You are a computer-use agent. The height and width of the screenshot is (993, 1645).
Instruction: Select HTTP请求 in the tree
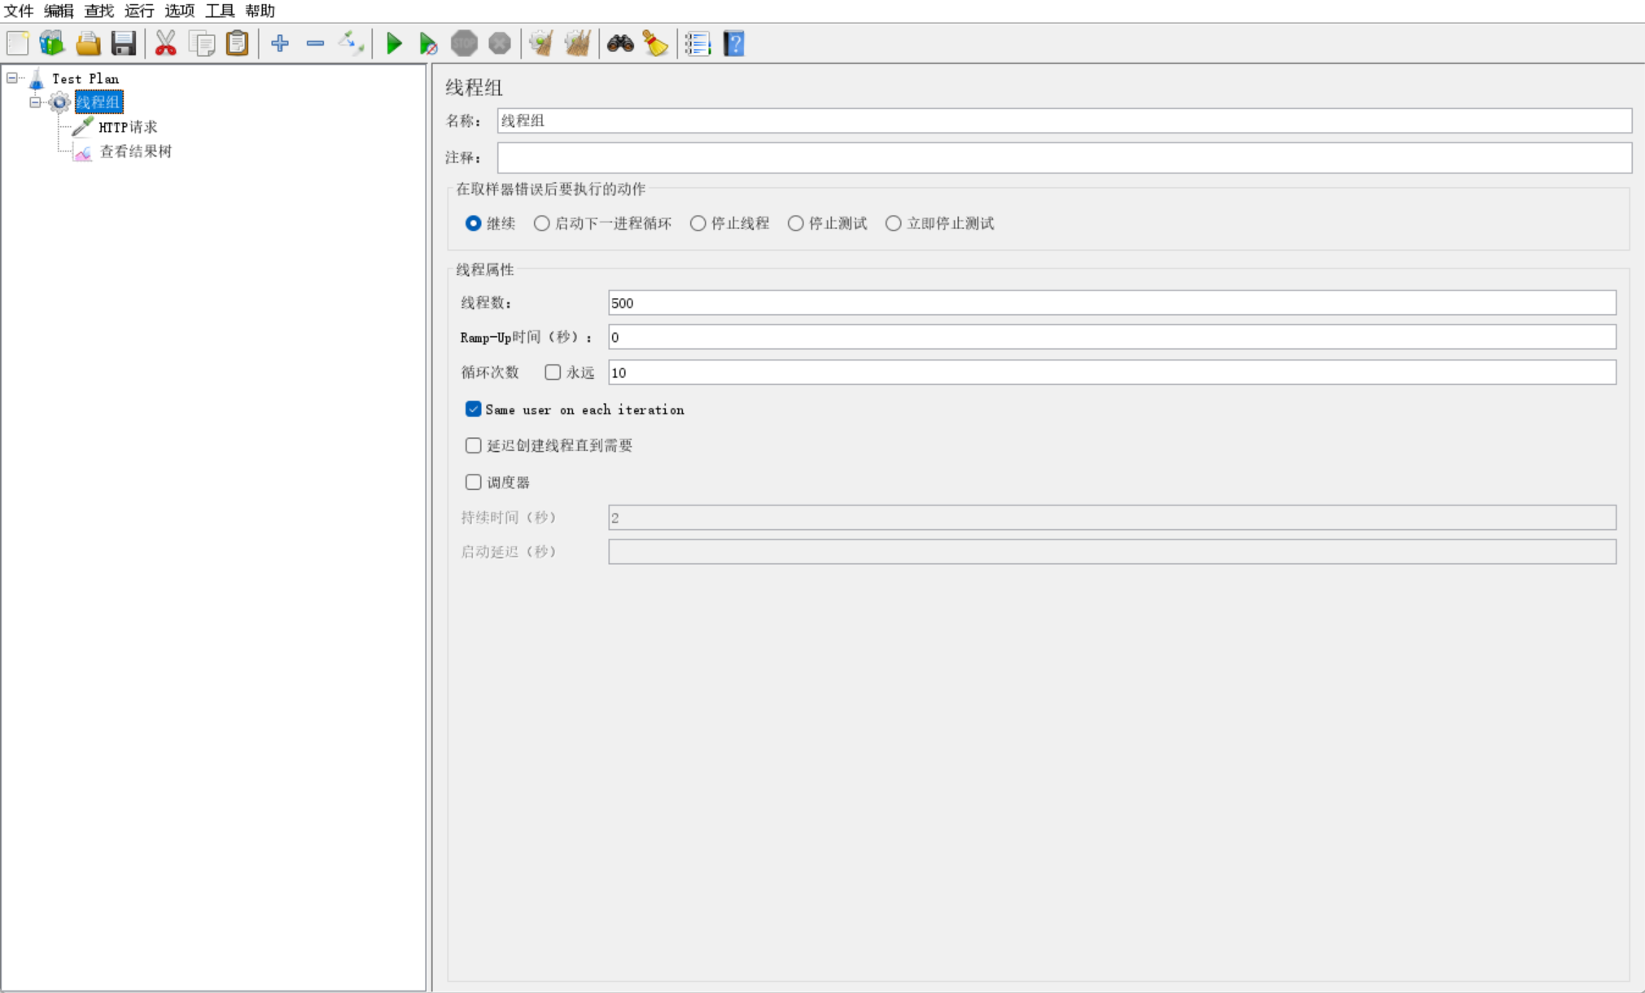coord(127,127)
